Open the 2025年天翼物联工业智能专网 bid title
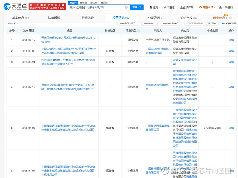This screenshot has height=178, width=238. coord(68,62)
